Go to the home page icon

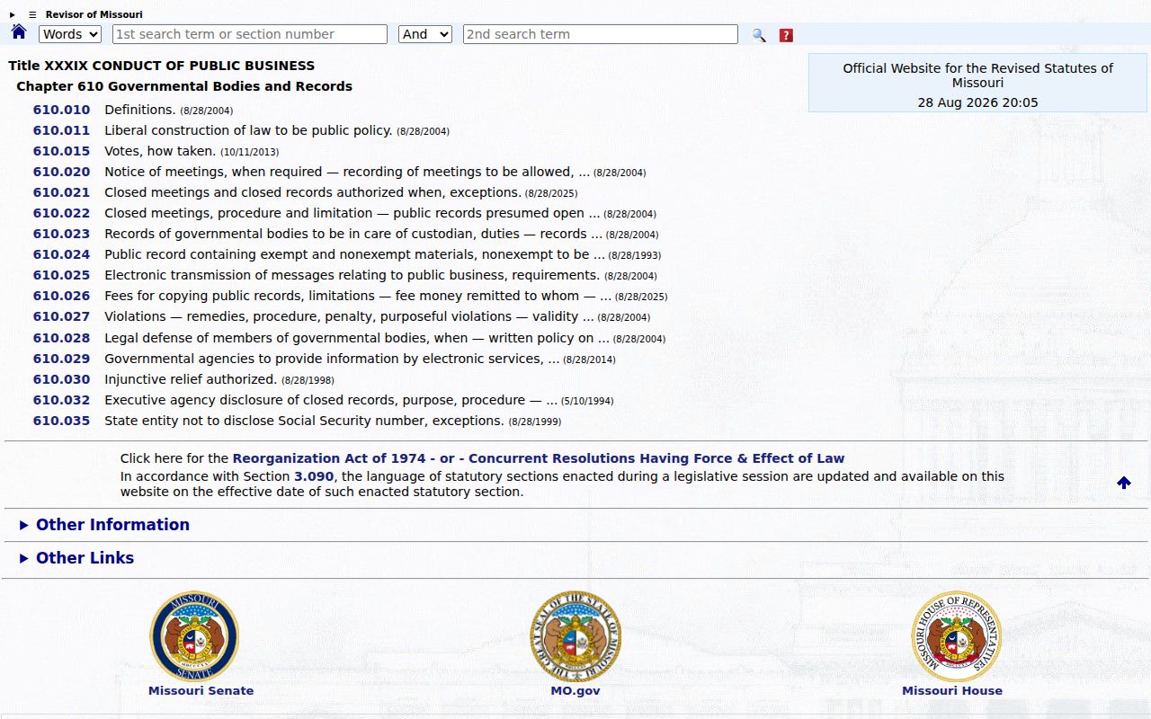[x=19, y=32]
